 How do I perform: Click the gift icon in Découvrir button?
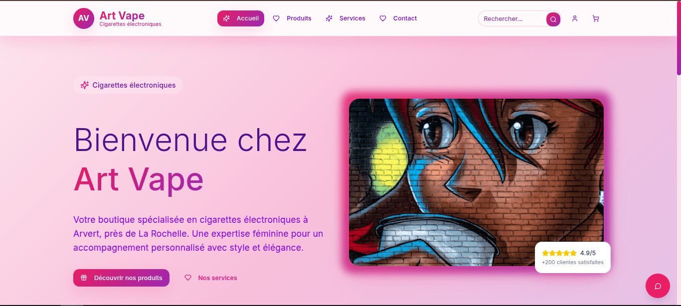(x=84, y=278)
